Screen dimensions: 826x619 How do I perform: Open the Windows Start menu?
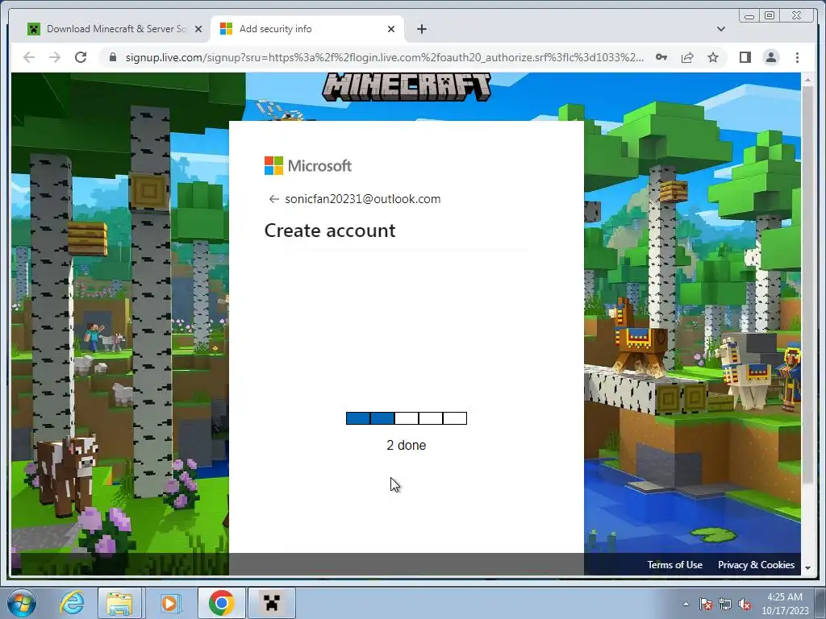coord(22,603)
